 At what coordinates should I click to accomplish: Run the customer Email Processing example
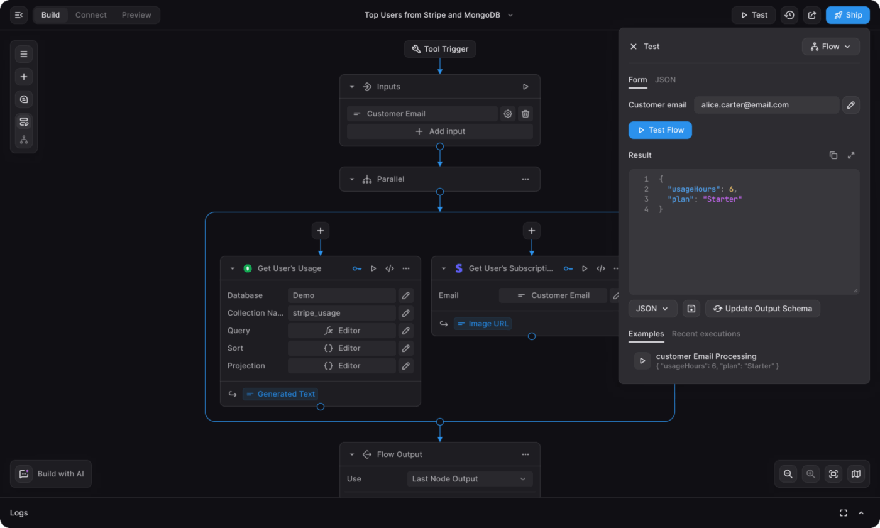point(642,360)
